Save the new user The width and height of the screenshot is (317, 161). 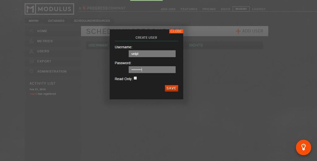coord(172,88)
